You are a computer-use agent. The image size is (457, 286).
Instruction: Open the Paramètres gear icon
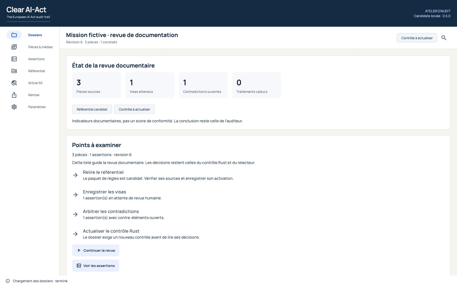14,107
